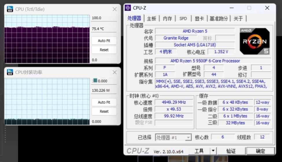Click L1 data cache 6 x 48 KBytes
Screen dimensions: 282x162
(x=235, y=103)
